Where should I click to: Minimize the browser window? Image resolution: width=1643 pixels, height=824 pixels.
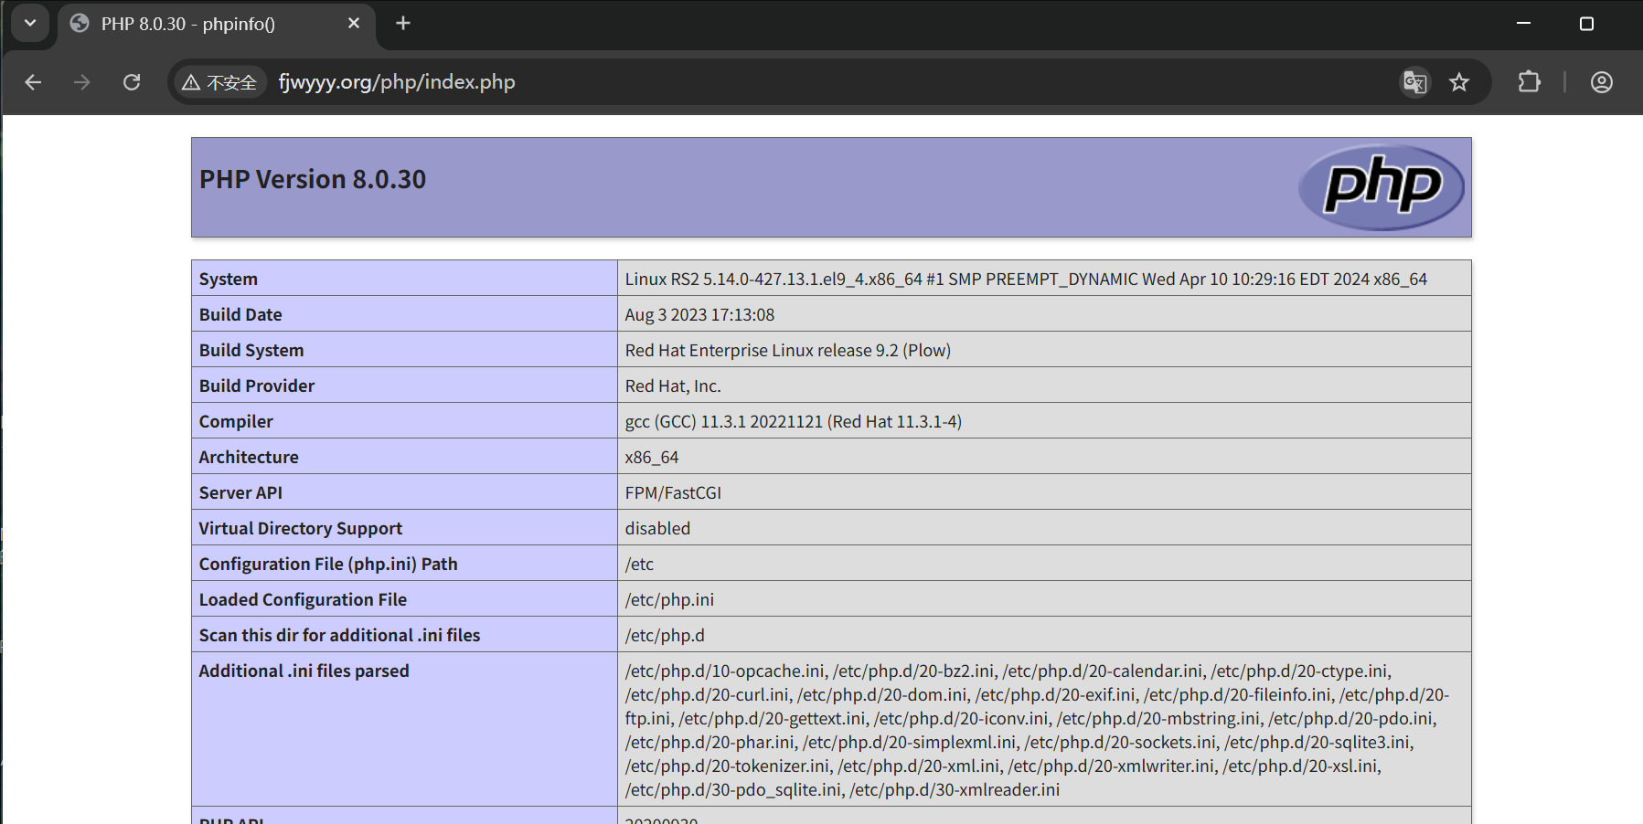point(1523,24)
